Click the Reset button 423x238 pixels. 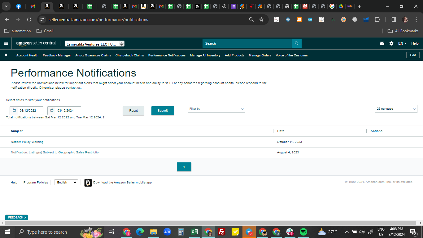[x=133, y=111]
